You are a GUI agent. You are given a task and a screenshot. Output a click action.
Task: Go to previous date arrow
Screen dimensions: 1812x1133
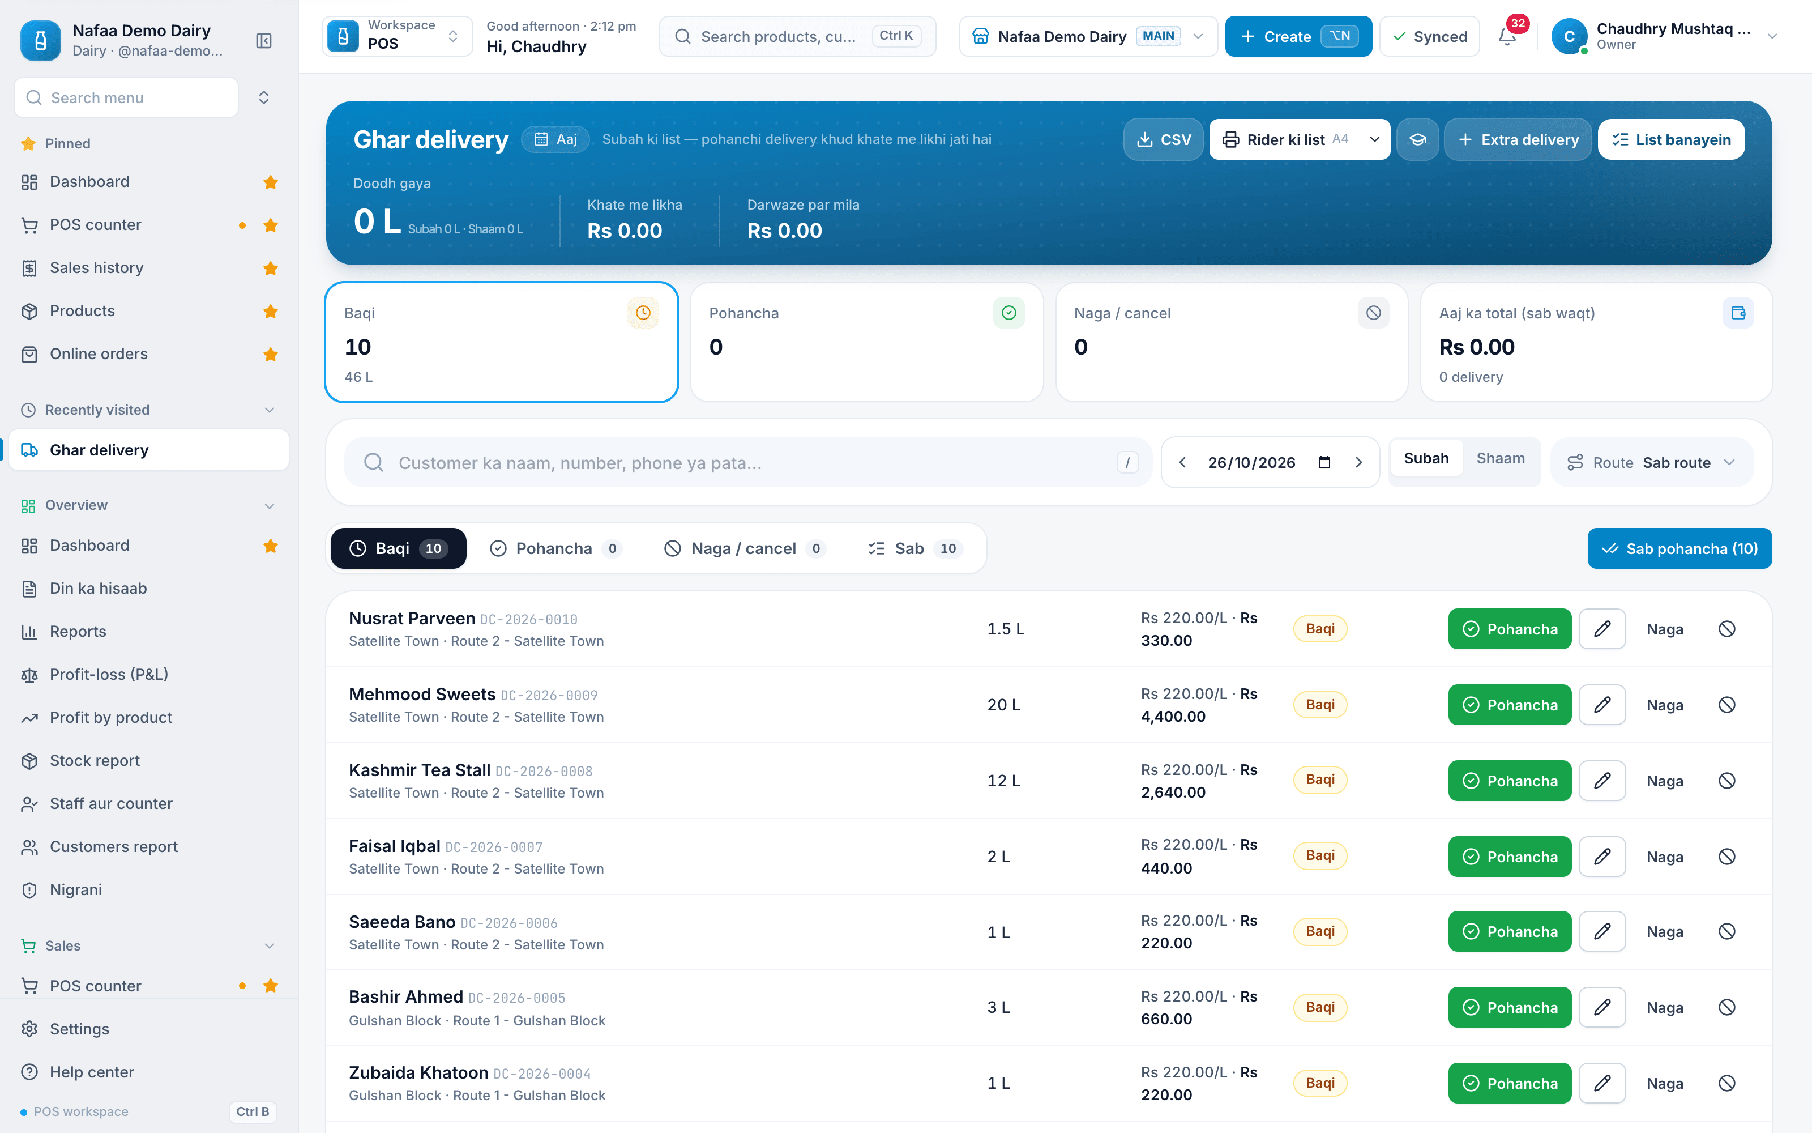[1182, 462]
